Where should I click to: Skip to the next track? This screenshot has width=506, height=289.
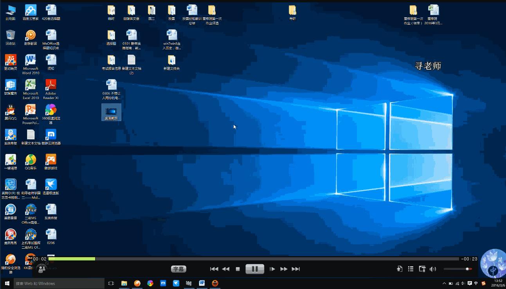(296, 269)
